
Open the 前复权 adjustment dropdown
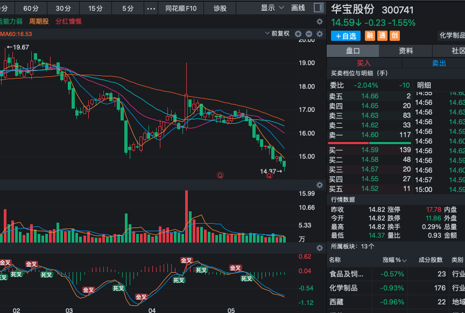tap(277, 33)
